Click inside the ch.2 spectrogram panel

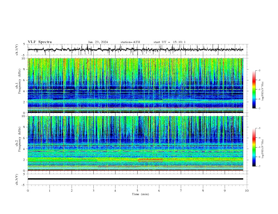pyautogui.click(x=135, y=143)
